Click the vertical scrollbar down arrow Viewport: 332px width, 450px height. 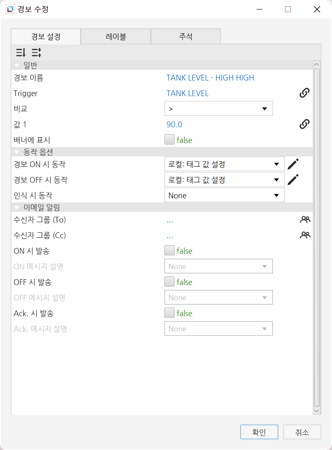(316, 411)
